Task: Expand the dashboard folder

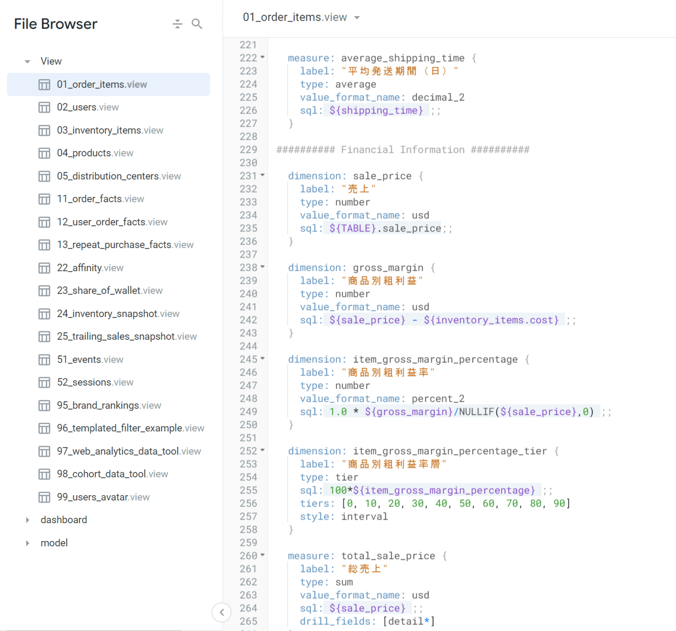Action: tap(27, 520)
